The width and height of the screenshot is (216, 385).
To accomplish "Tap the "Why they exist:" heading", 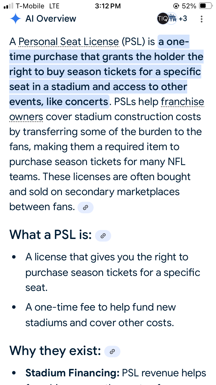I will click(x=55, y=351).
